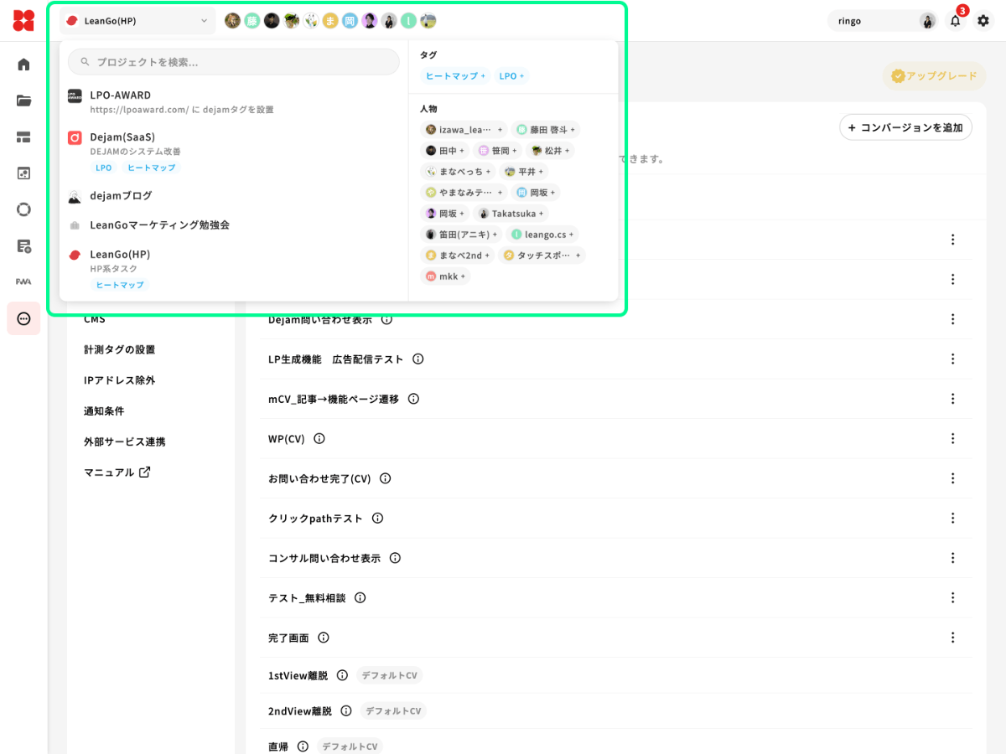Collapse the LeanGo(HP) project dropdown
Viewport: 1006px width, 754px height.
137,21
